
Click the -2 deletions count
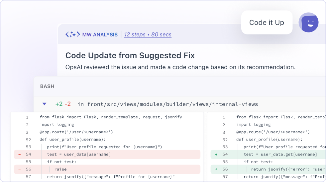click(67, 104)
